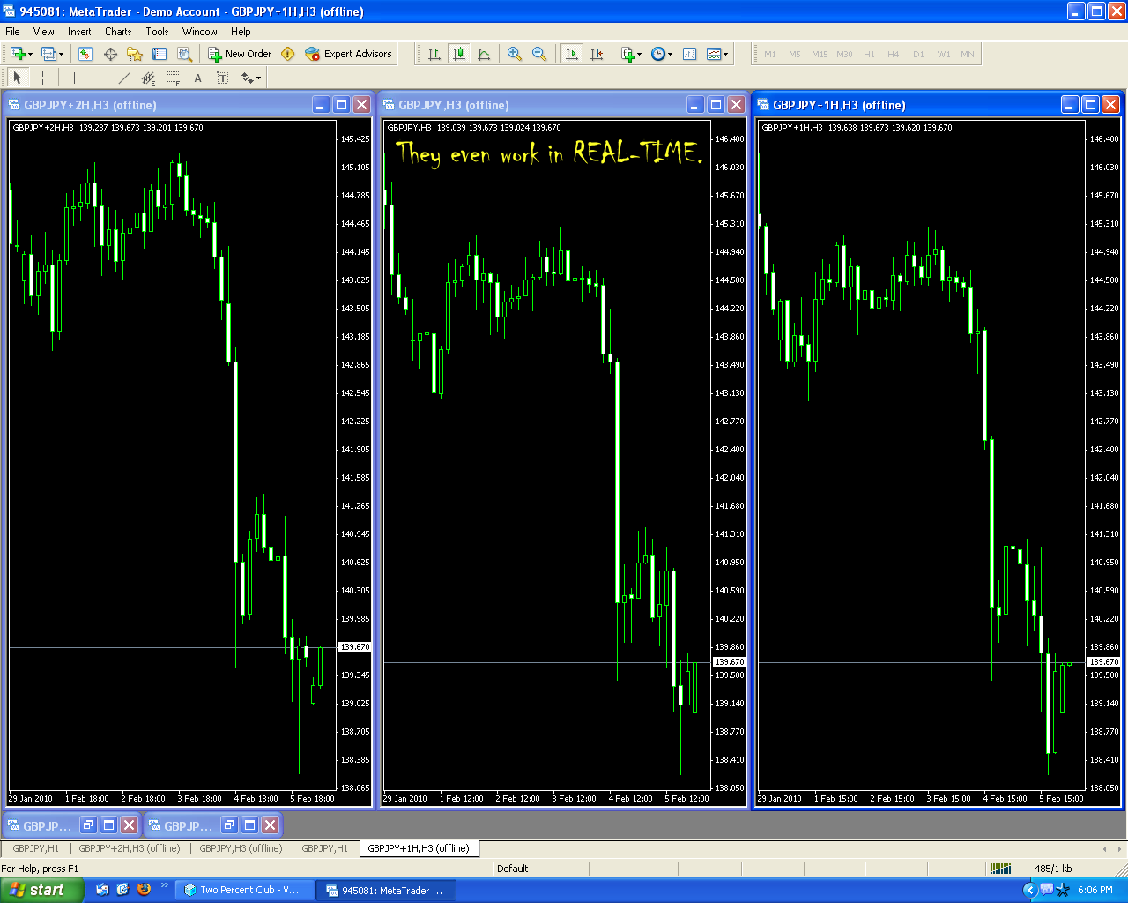Click the Arrows objects tool icon

coord(247,78)
